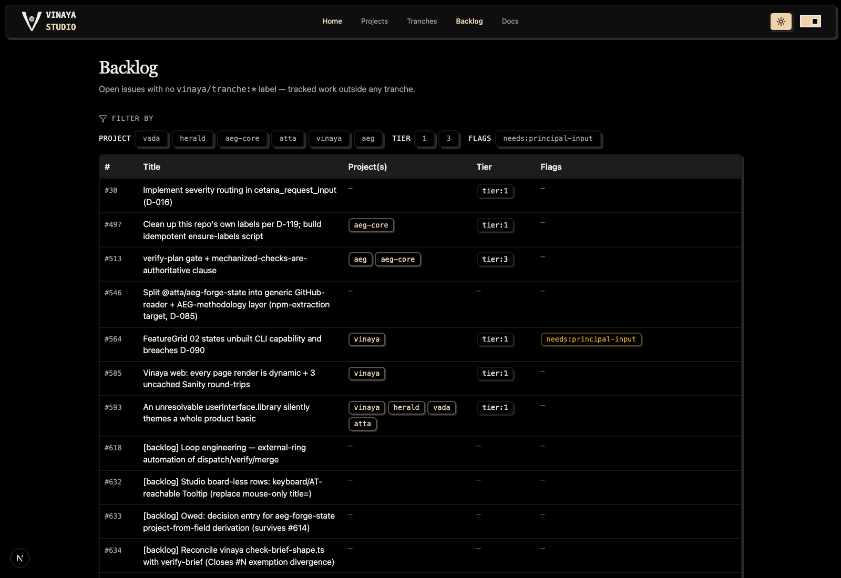
Task: Open issue #632 Studio board-less rows title
Action: pos(233,488)
